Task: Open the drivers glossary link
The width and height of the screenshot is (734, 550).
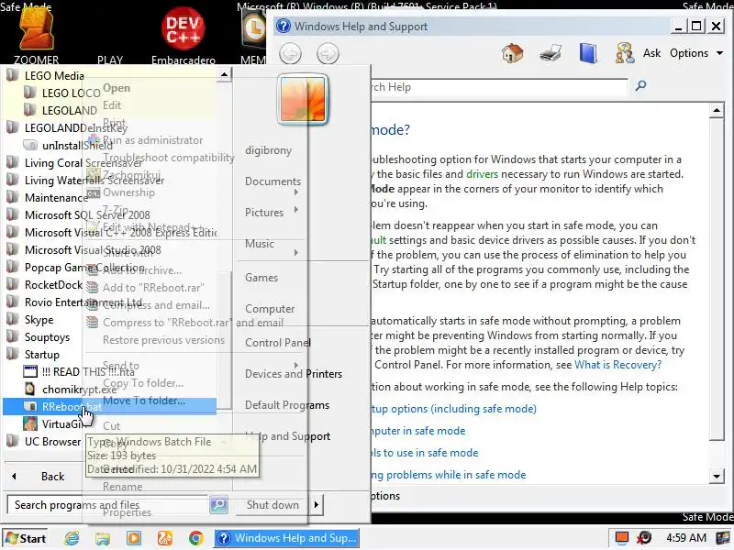Action: [x=483, y=174]
